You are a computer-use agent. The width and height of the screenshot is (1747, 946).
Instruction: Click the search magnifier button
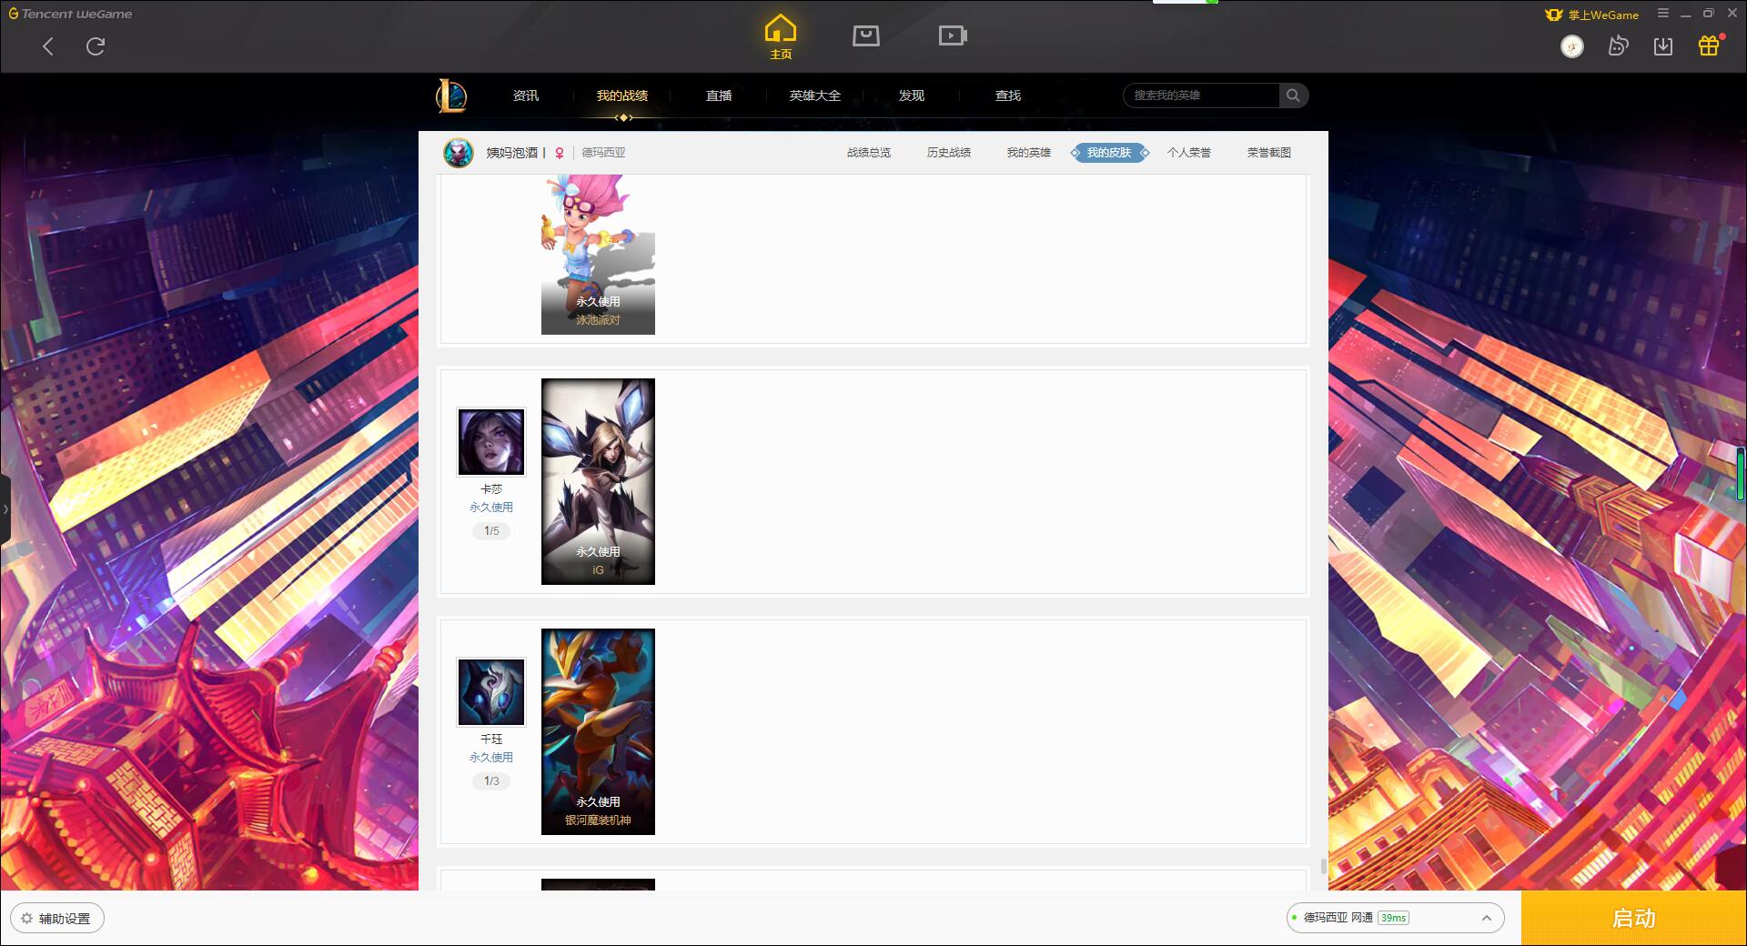pyautogui.click(x=1293, y=96)
